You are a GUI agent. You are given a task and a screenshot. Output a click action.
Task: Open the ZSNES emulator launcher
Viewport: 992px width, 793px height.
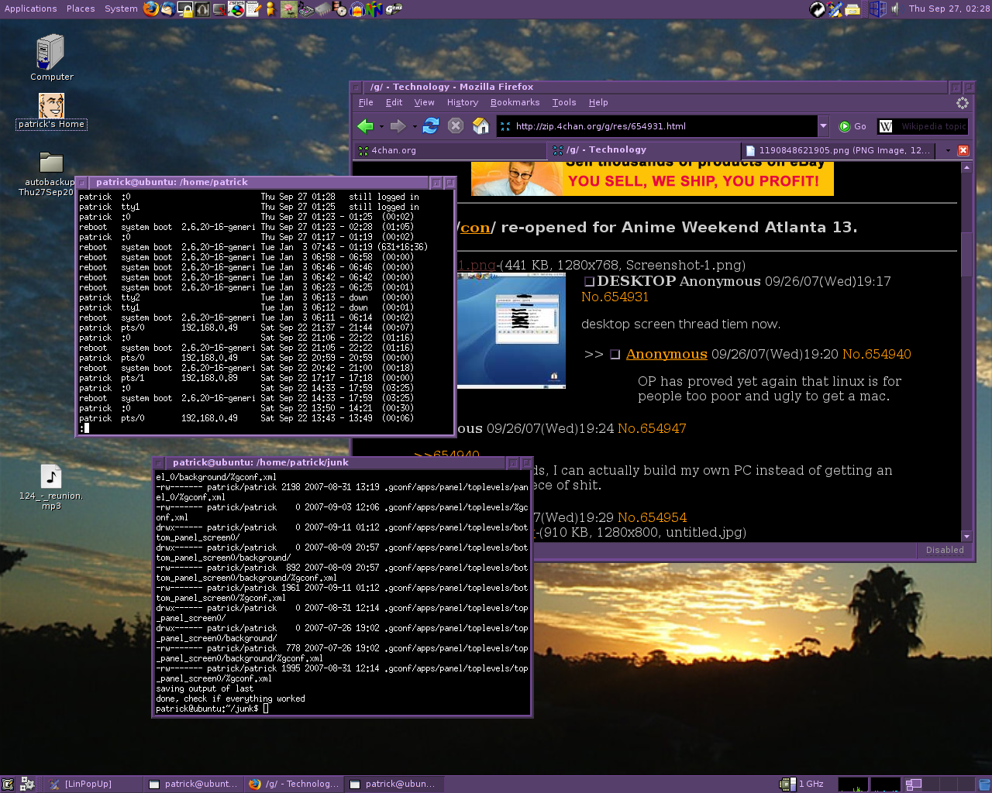236,9
